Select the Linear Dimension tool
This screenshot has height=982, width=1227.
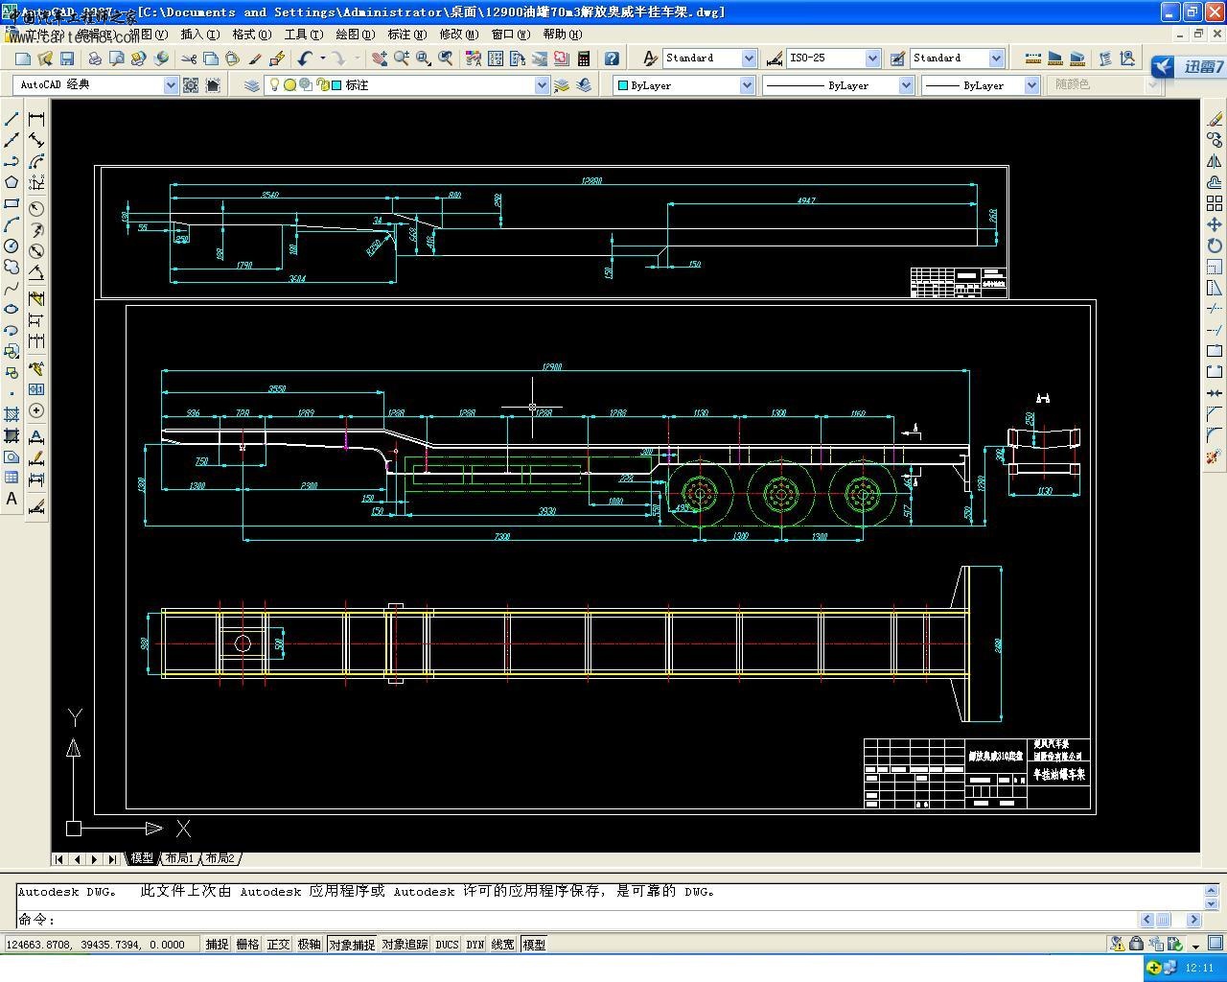(36, 119)
